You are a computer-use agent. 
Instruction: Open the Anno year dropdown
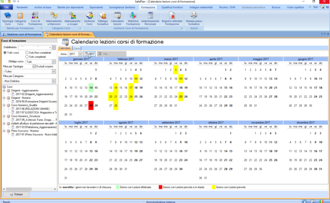(80, 54)
